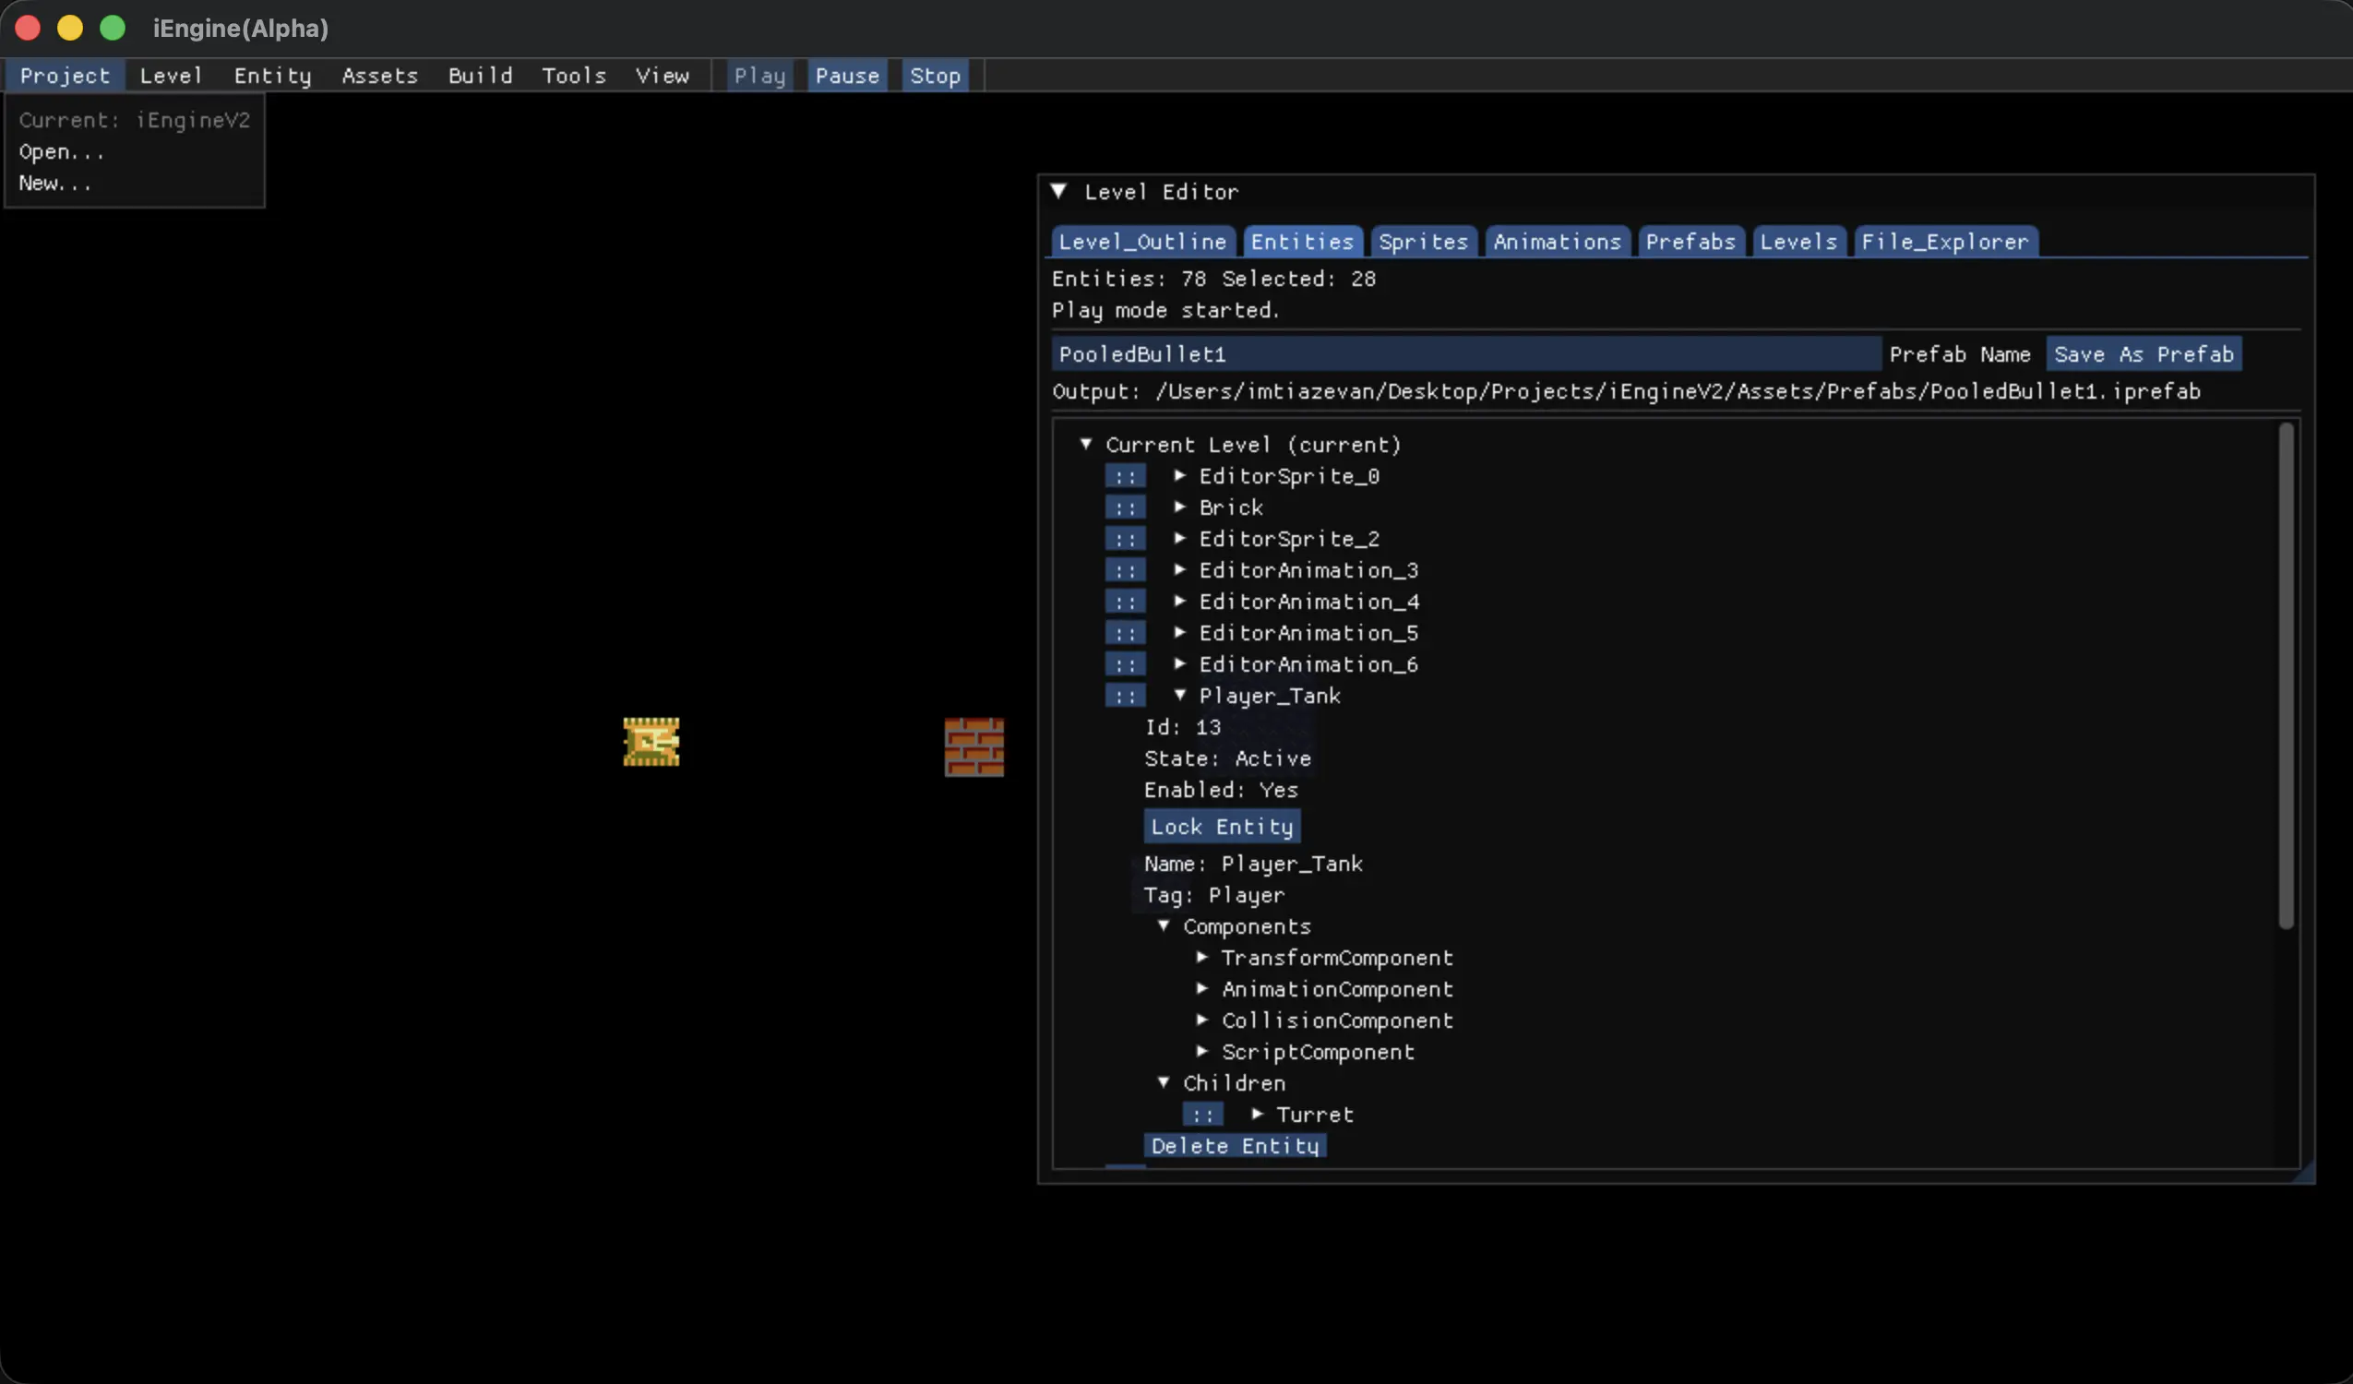
Task: Click drag handle beside Turret child
Action: pyautogui.click(x=1202, y=1116)
